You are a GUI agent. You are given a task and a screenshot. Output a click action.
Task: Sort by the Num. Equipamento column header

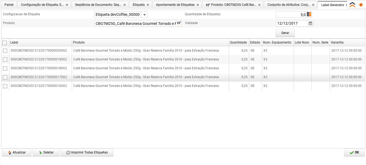coord(278,43)
